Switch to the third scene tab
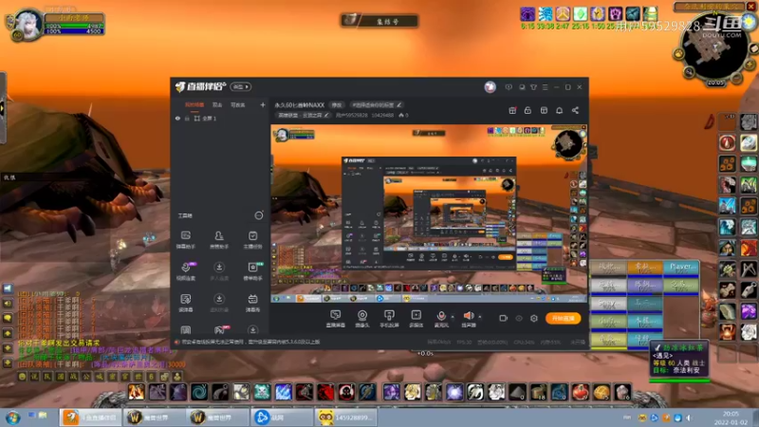The image size is (759, 427). pyautogui.click(x=237, y=105)
